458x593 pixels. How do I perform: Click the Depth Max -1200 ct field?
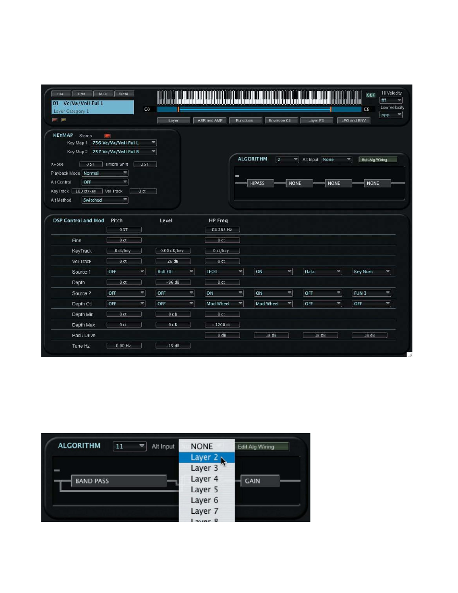[222, 325]
